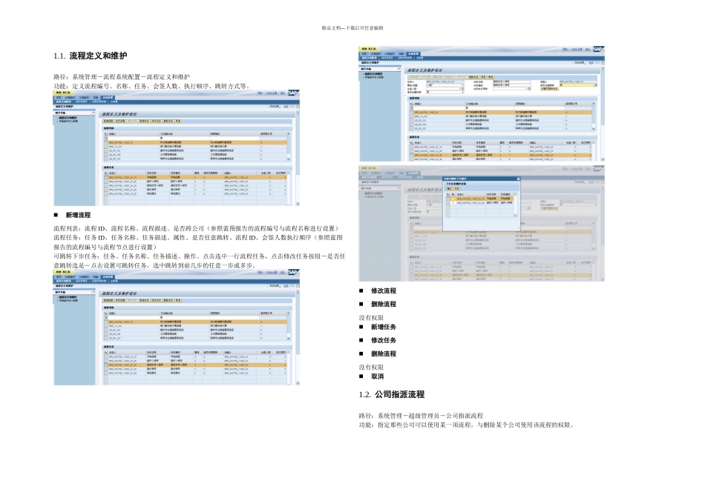The width and height of the screenshot is (705, 498).
Task: Click the line 路径：系统管理－流程系统配置－流程定义和维护
Action: pos(122,77)
